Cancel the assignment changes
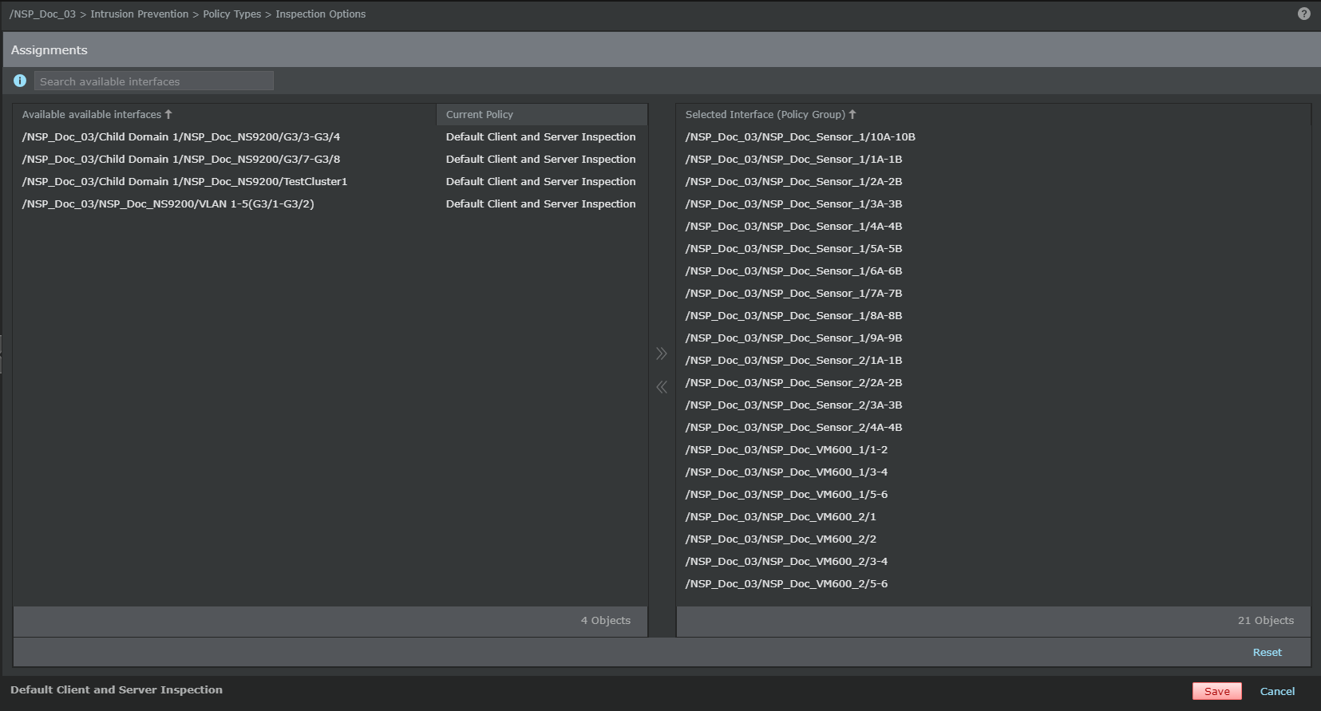The height and width of the screenshot is (711, 1321). click(x=1277, y=691)
